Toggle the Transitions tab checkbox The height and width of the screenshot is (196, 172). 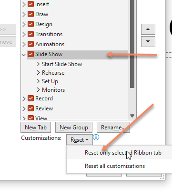click(30, 34)
